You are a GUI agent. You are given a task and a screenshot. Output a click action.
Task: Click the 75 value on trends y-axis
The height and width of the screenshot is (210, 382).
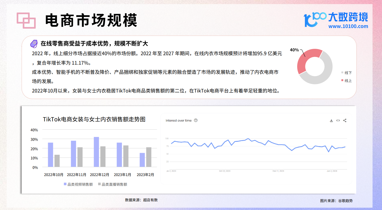(x=168, y=146)
